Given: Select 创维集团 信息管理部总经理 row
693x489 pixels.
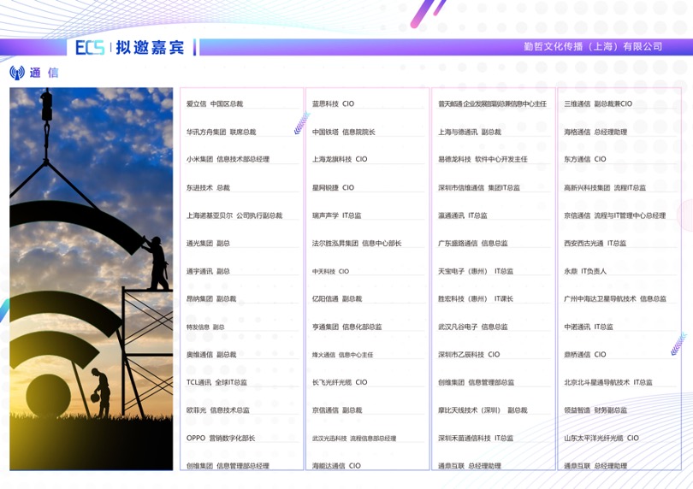Looking at the screenshot, I should pyautogui.click(x=228, y=466).
